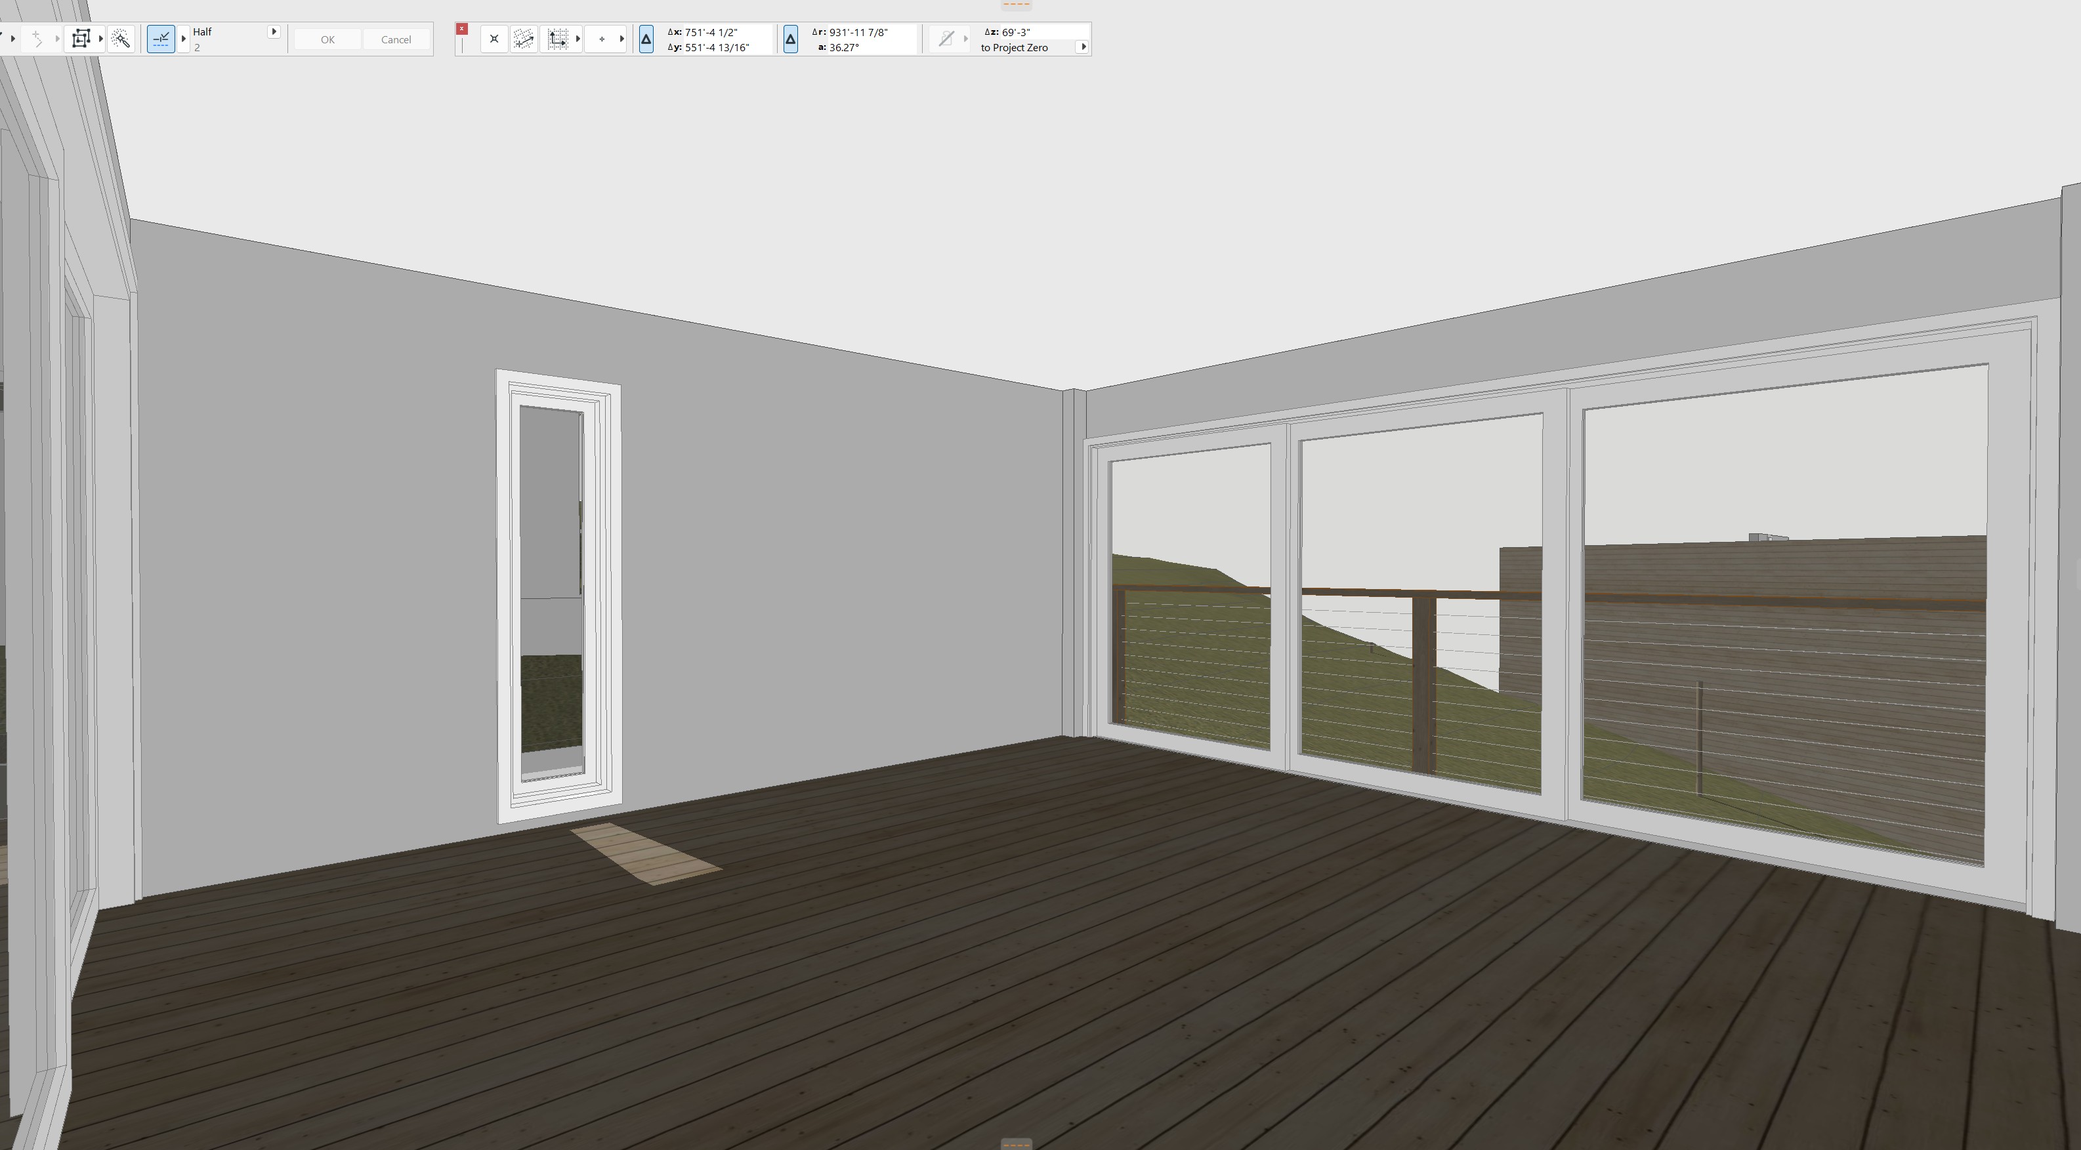Click the small plus cursor snap icon
The width and height of the screenshot is (2081, 1150).
click(602, 39)
